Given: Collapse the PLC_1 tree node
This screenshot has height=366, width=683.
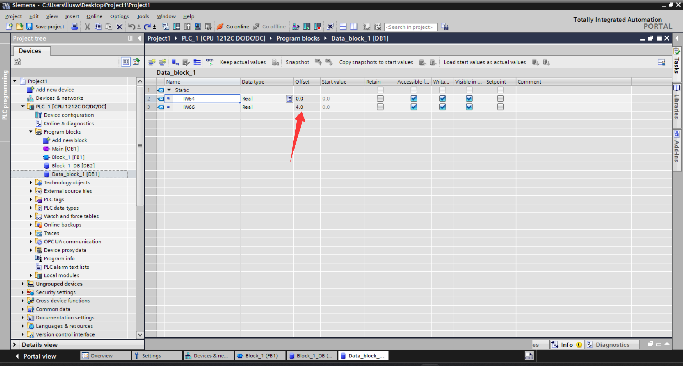Looking at the screenshot, I should [x=23, y=106].
